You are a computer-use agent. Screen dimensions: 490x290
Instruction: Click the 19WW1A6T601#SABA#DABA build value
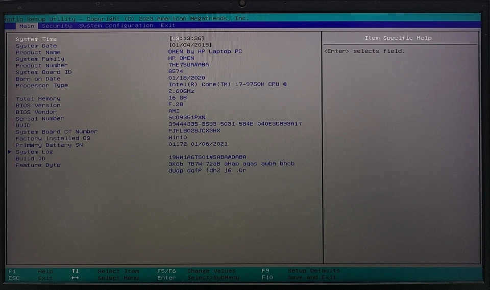[207, 157]
